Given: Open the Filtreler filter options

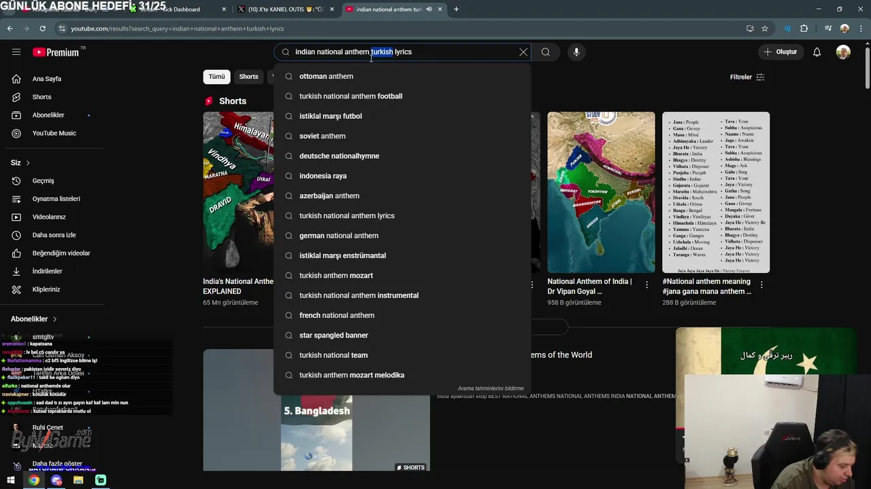Looking at the screenshot, I should pos(747,77).
